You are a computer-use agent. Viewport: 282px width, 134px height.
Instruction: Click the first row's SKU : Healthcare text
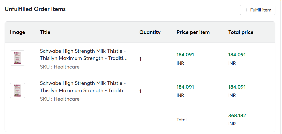[x=60, y=67]
